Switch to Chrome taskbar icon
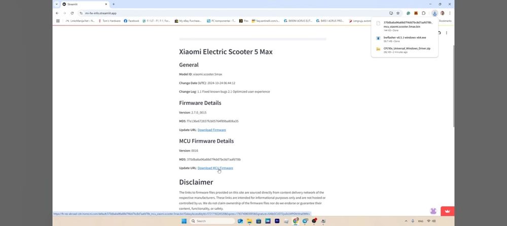This screenshot has width=507, height=226. pos(296,221)
